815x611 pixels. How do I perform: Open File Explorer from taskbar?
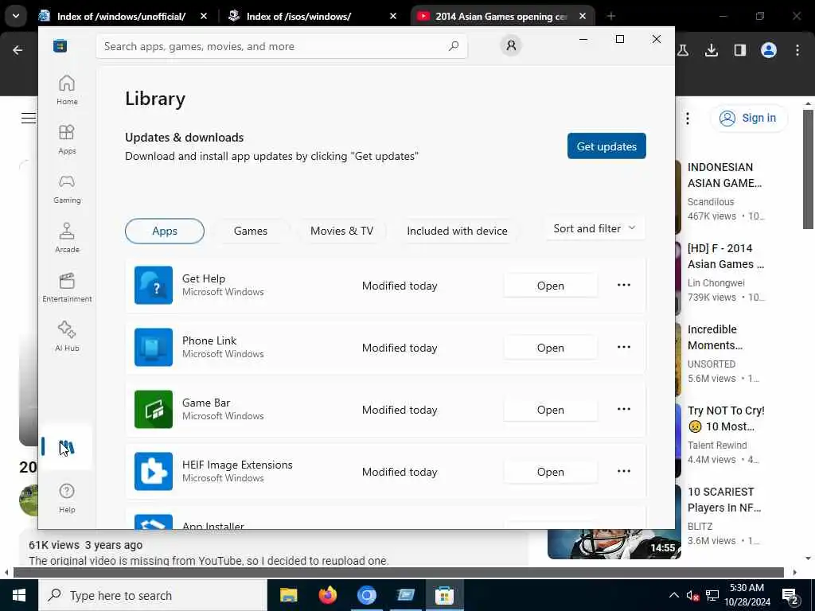point(288,595)
